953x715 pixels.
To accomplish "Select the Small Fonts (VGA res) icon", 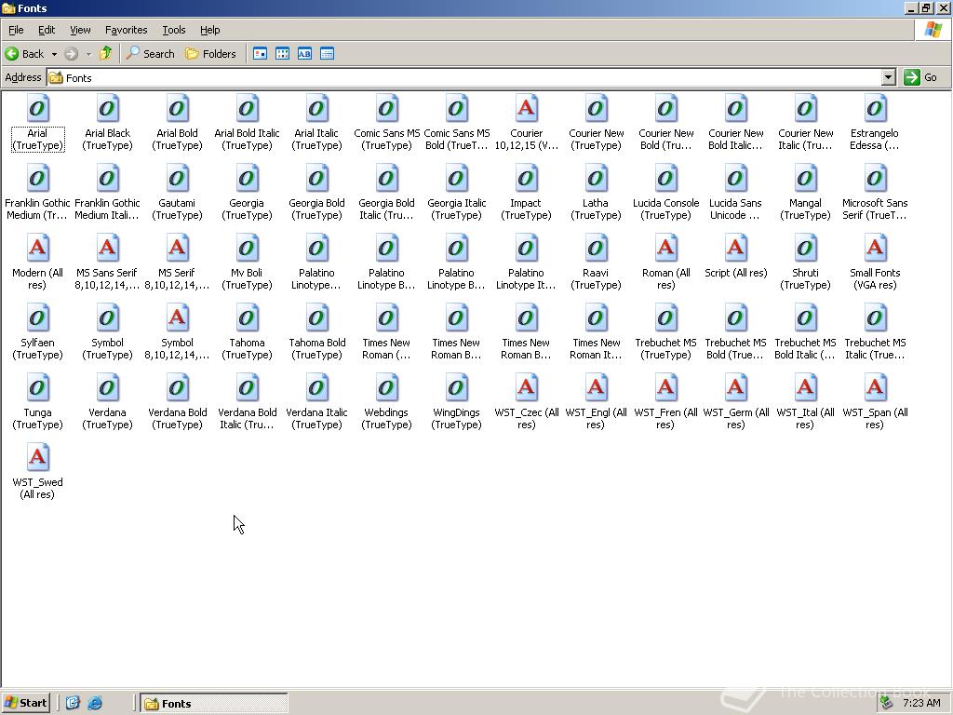I will [x=876, y=249].
